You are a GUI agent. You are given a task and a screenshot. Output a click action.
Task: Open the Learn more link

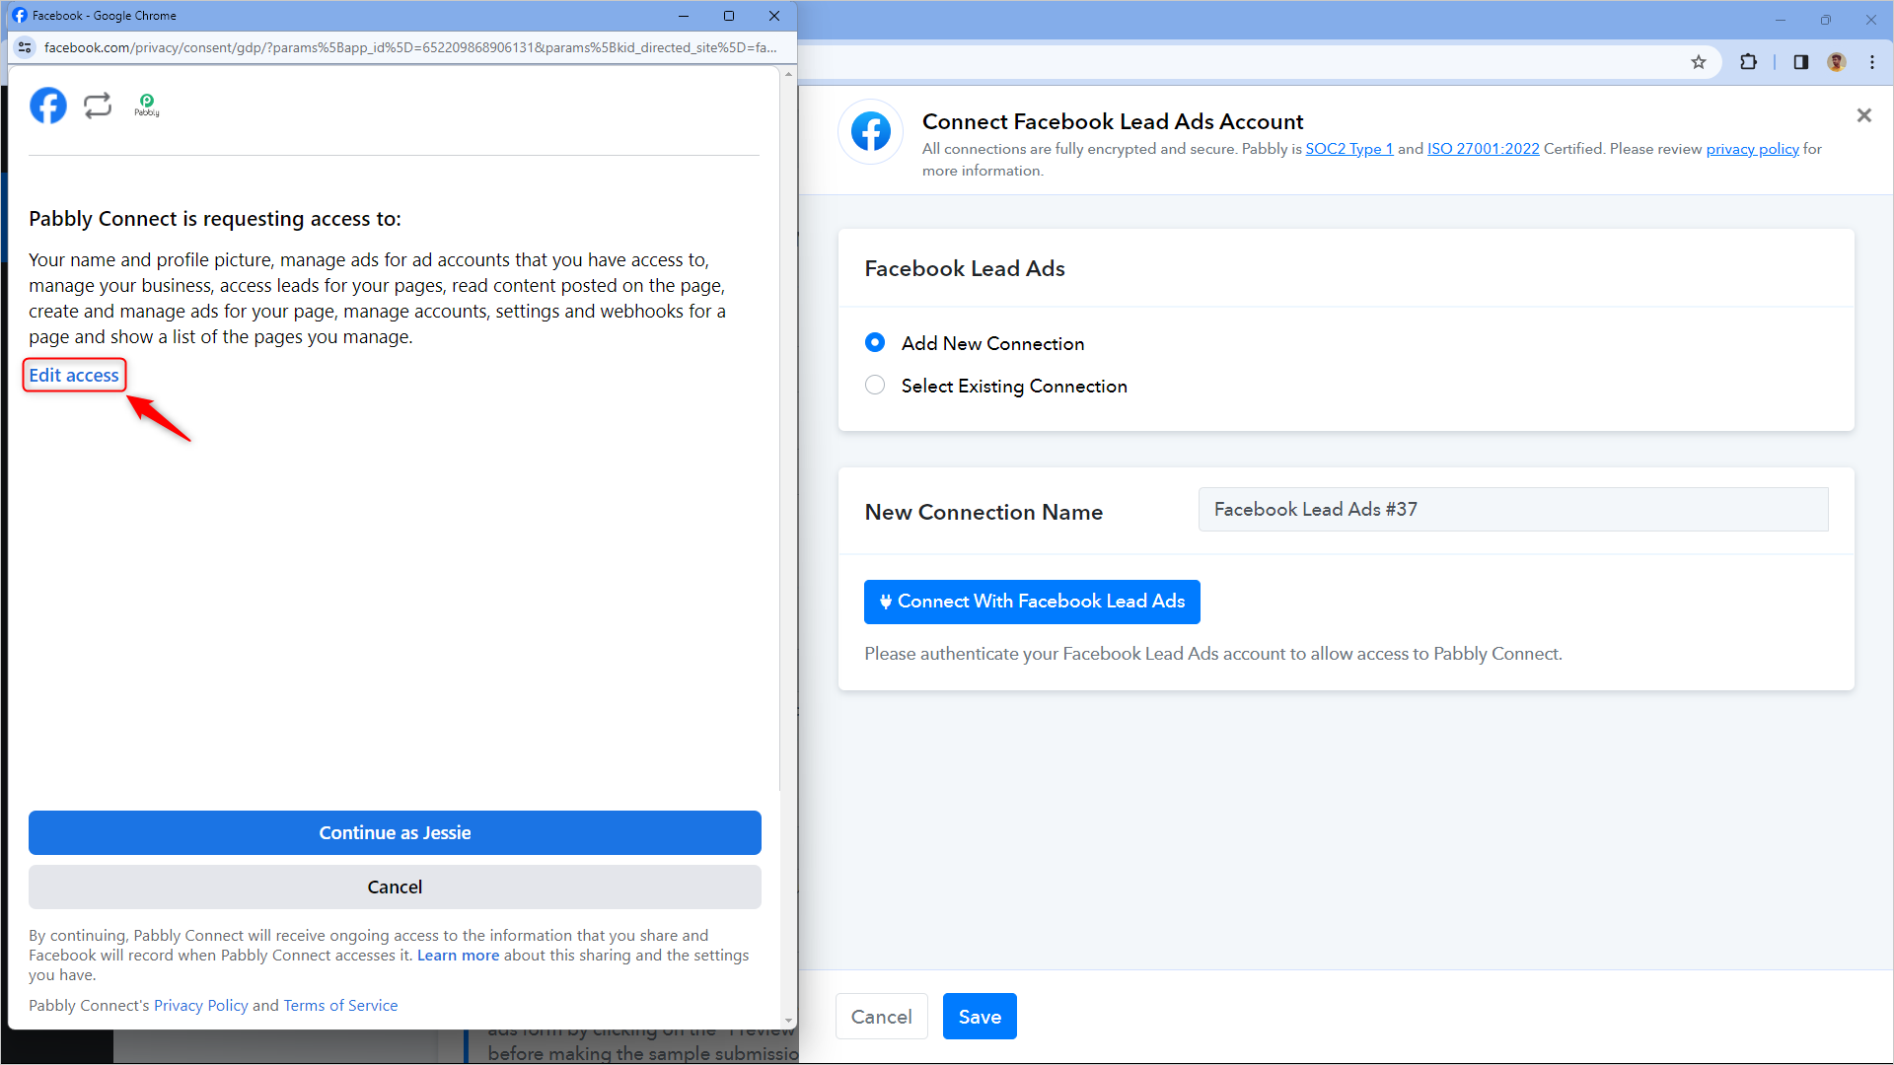coord(458,956)
